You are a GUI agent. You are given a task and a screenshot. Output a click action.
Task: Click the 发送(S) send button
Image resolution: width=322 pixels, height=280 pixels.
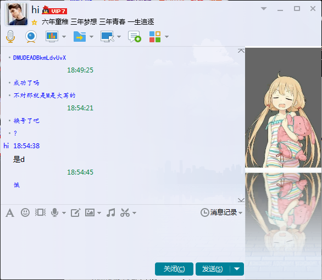[213, 269]
